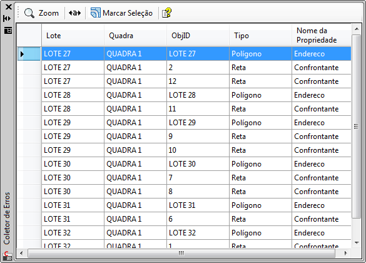Click the horizontal scrollbar right arrow
This screenshot has height=263, width=366.
pyautogui.click(x=346, y=253)
